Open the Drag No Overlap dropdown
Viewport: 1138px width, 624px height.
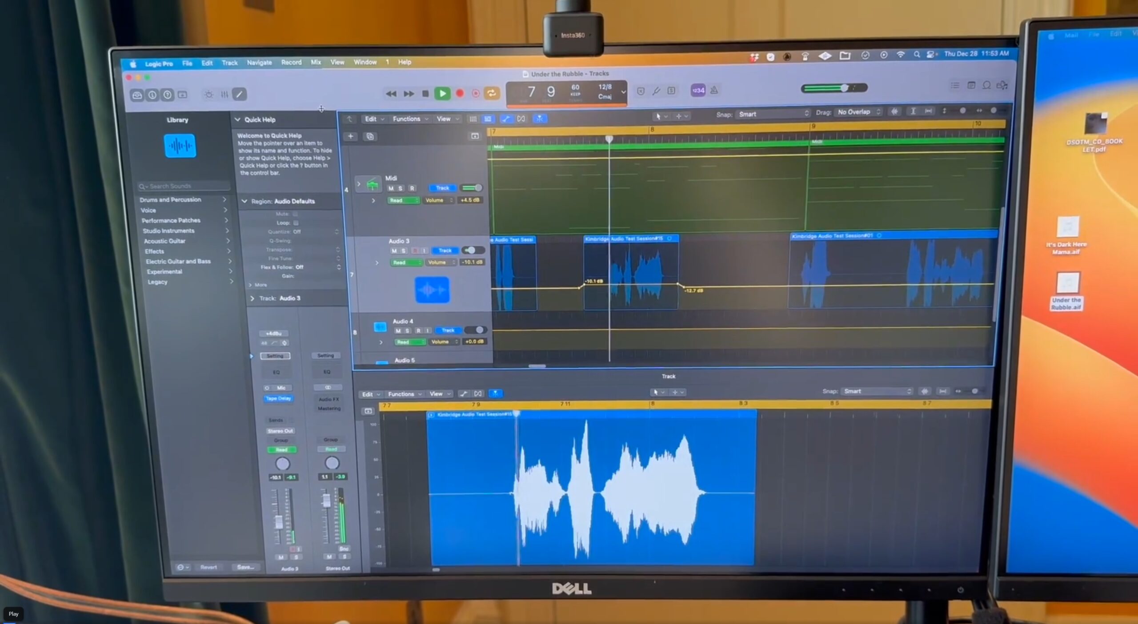[859, 112]
